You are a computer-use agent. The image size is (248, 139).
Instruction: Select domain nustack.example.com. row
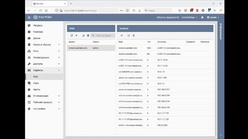point(91,48)
